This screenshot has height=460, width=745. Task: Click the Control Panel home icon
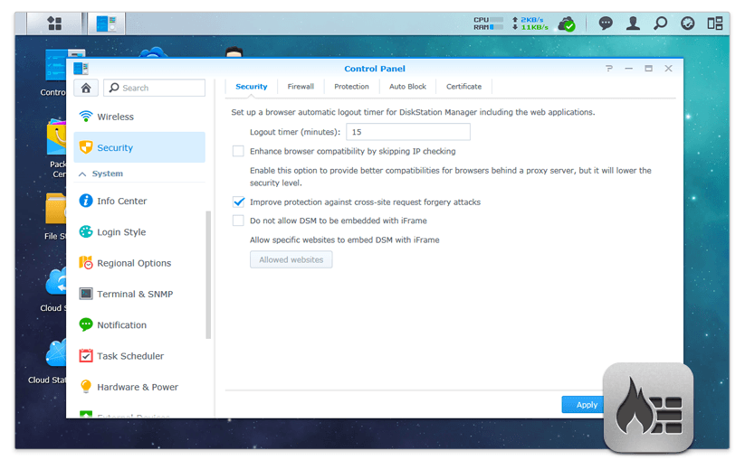86,88
